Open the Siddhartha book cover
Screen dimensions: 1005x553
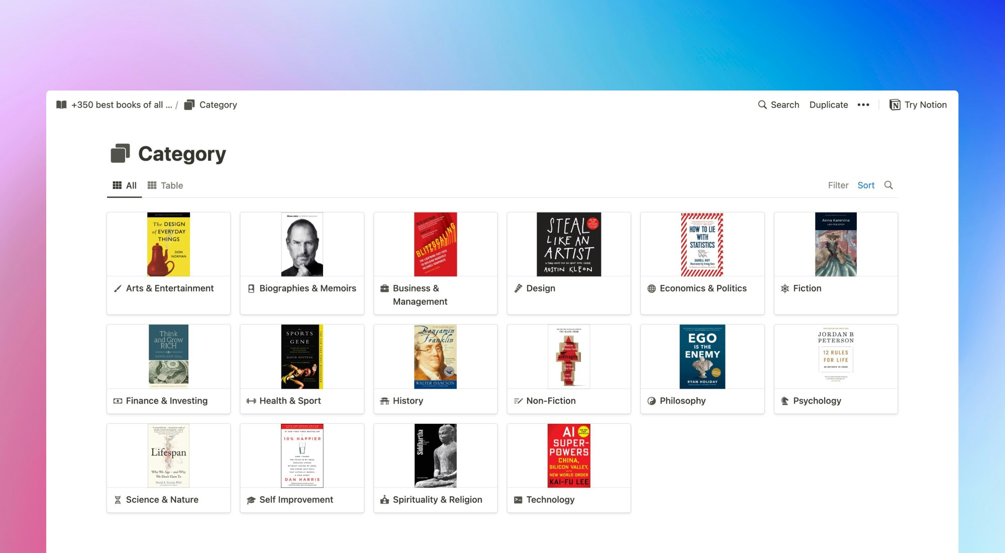435,455
